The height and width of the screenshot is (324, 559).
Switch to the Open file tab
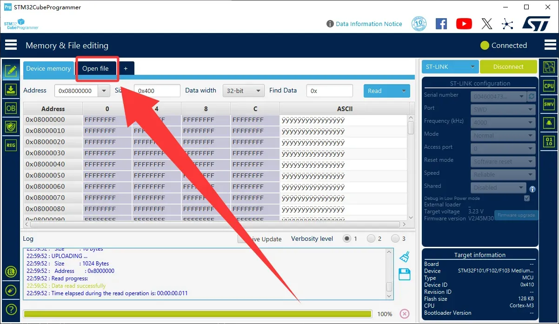95,68
